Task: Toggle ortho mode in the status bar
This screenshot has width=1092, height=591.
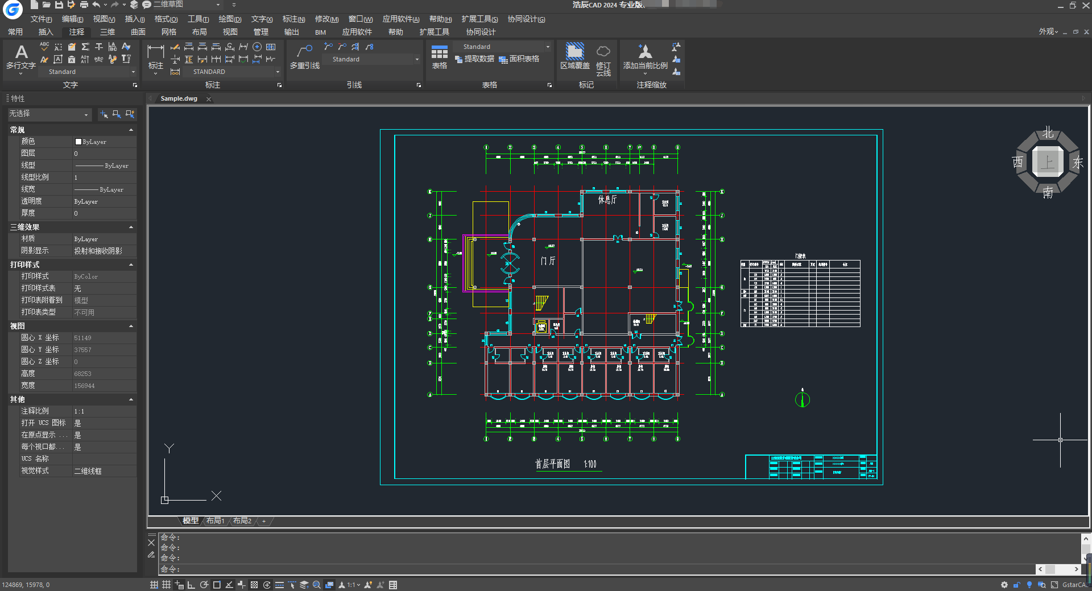Action: (191, 585)
